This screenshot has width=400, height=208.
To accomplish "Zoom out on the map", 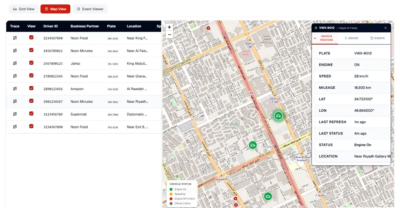I will pyautogui.click(x=169, y=34).
